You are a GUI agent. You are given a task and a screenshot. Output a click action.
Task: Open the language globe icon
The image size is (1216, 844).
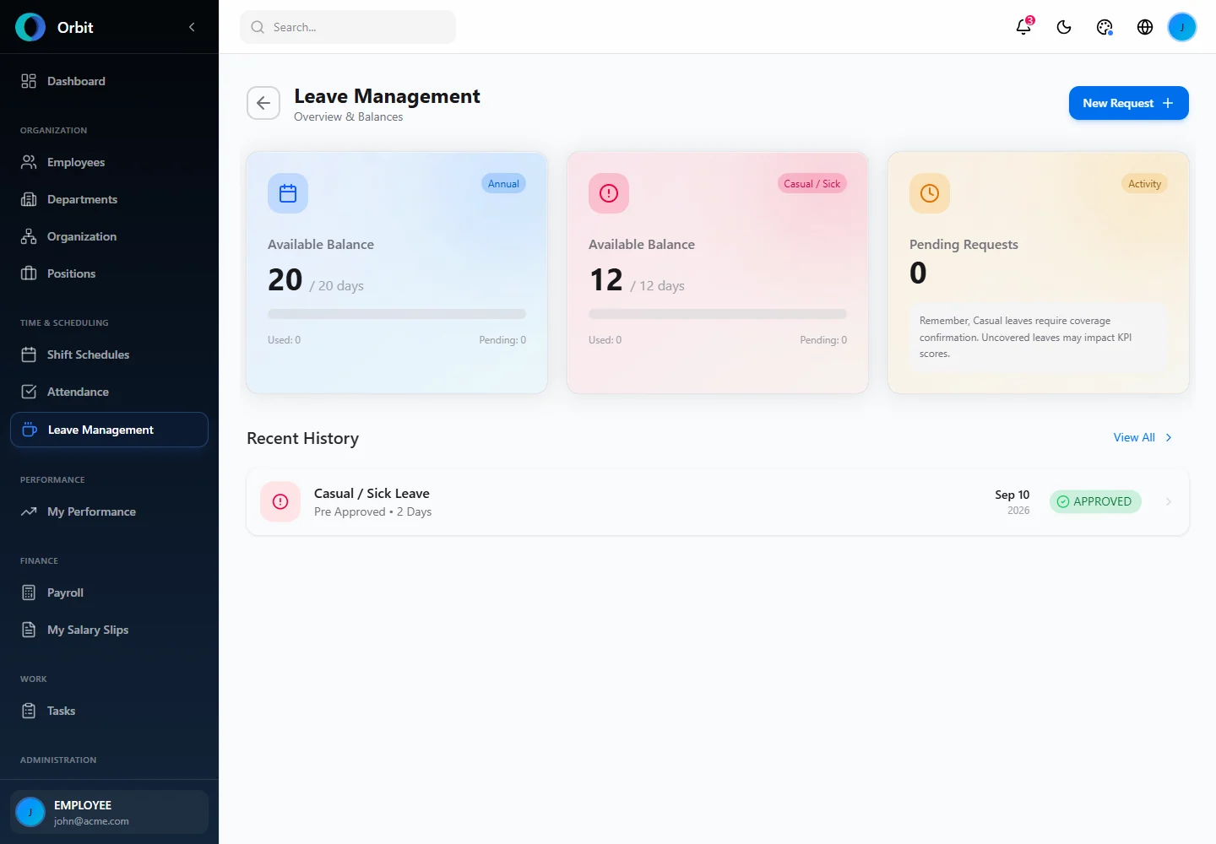click(1145, 27)
